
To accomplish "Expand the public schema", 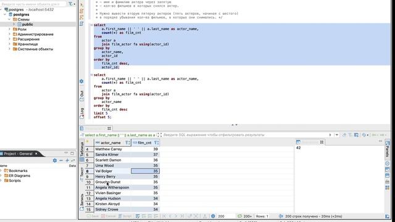I will (x=14, y=24).
